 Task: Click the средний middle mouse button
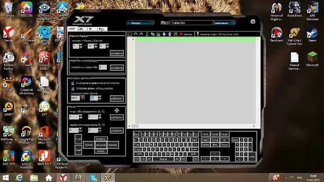pyautogui.click(x=101, y=145)
